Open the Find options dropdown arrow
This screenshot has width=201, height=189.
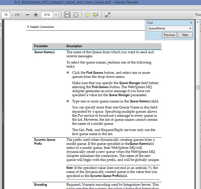(x=190, y=28)
